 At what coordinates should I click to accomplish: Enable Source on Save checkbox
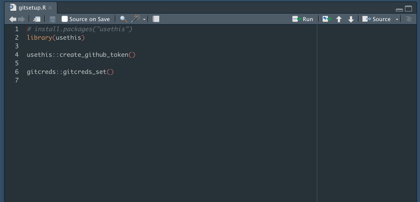click(x=65, y=19)
